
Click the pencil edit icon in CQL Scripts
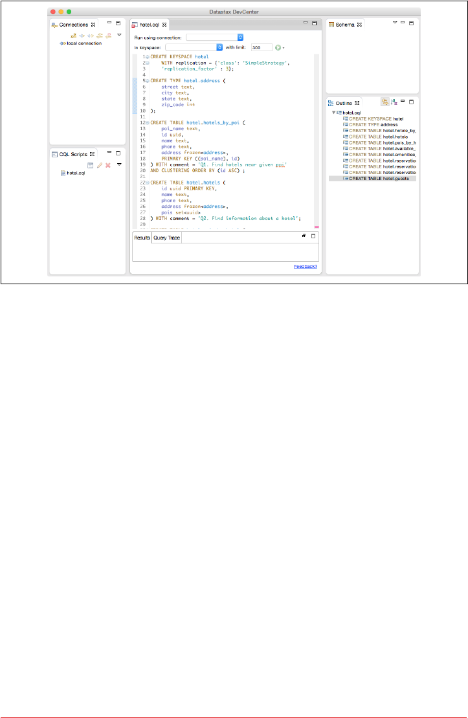[x=100, y=165]
